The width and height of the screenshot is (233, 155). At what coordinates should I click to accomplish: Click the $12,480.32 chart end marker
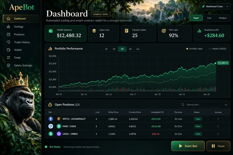pos(223,63)
